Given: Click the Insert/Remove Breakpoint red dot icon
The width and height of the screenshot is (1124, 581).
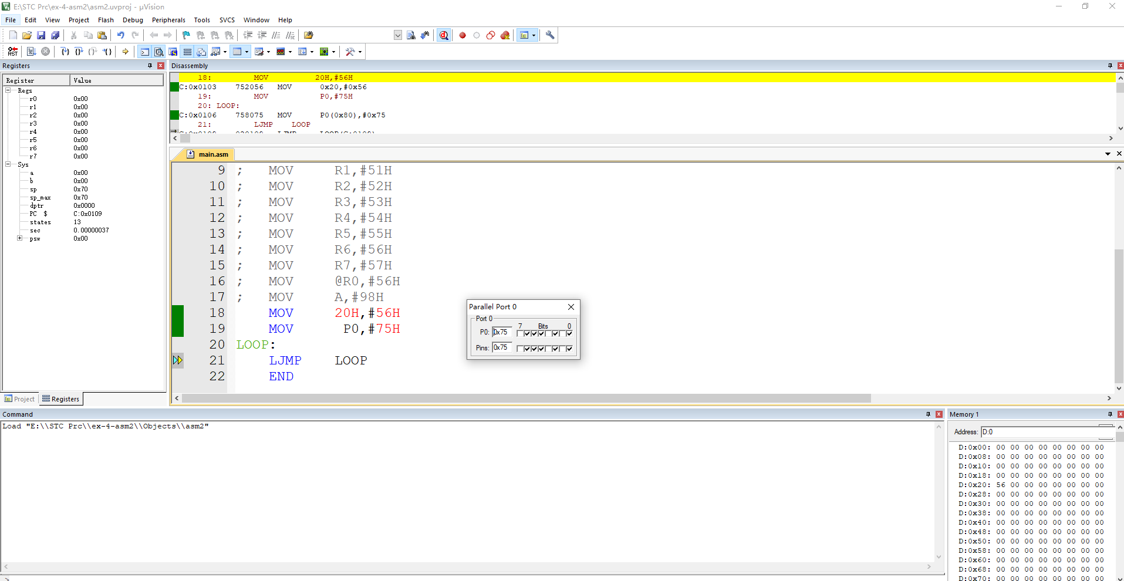Looking at the screenshot, I should pyautogui.click(x=463, y=35).
